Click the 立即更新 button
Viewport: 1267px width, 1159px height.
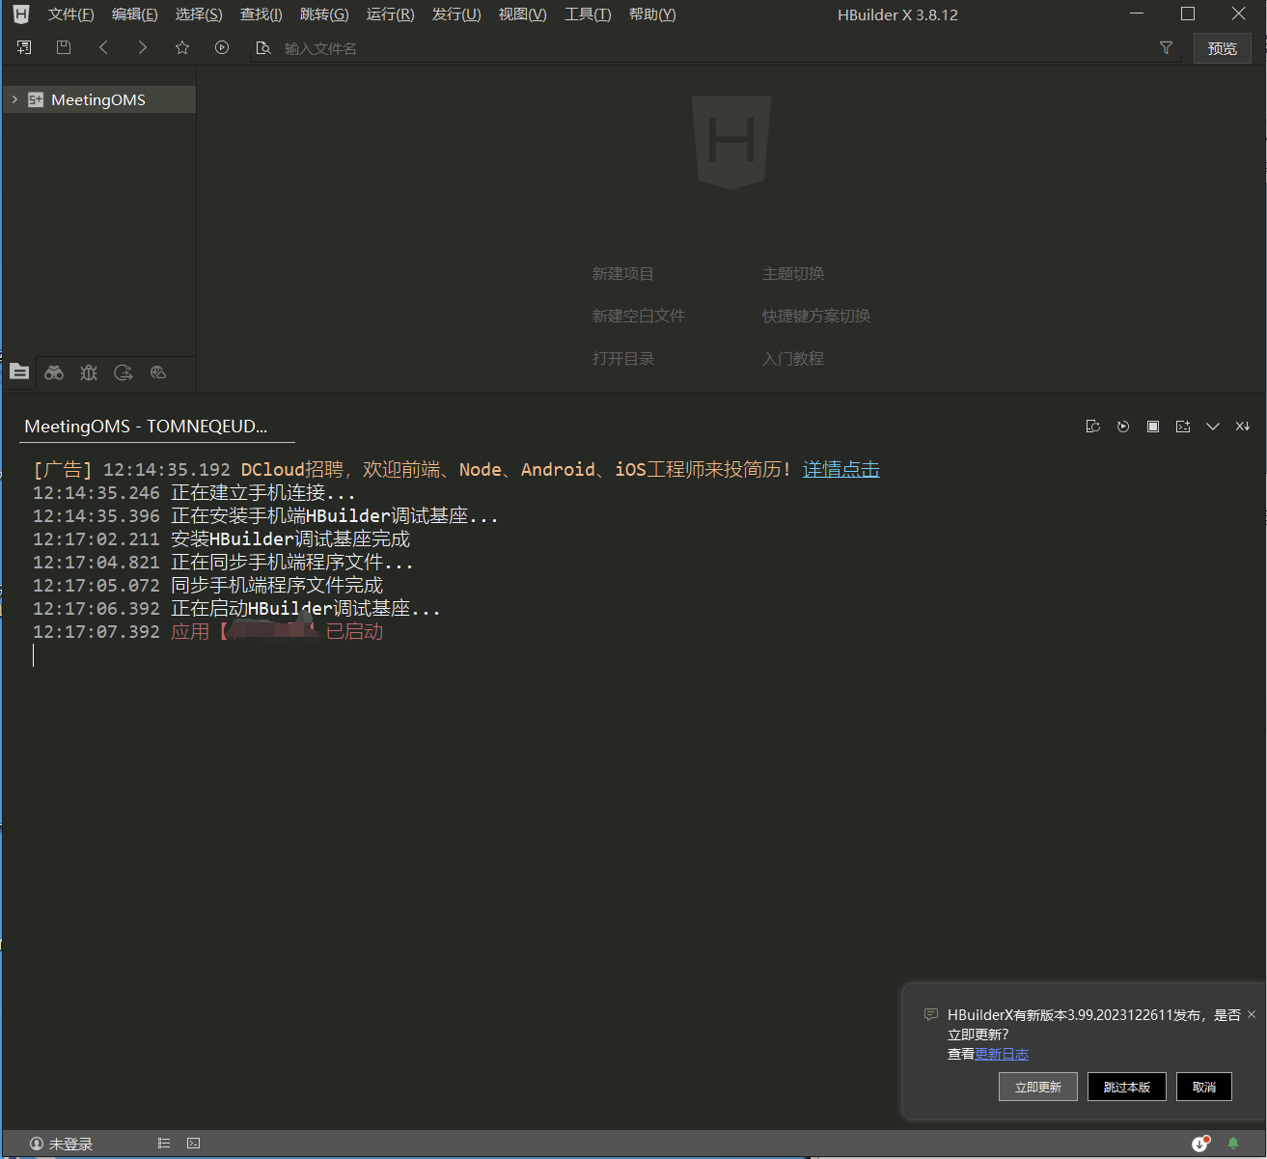pyautogui.click(x=1037, y=1087)
